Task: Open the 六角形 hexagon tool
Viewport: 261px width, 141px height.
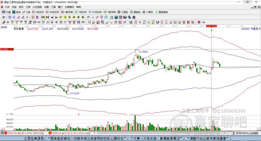Action: [x=148, y=12]
